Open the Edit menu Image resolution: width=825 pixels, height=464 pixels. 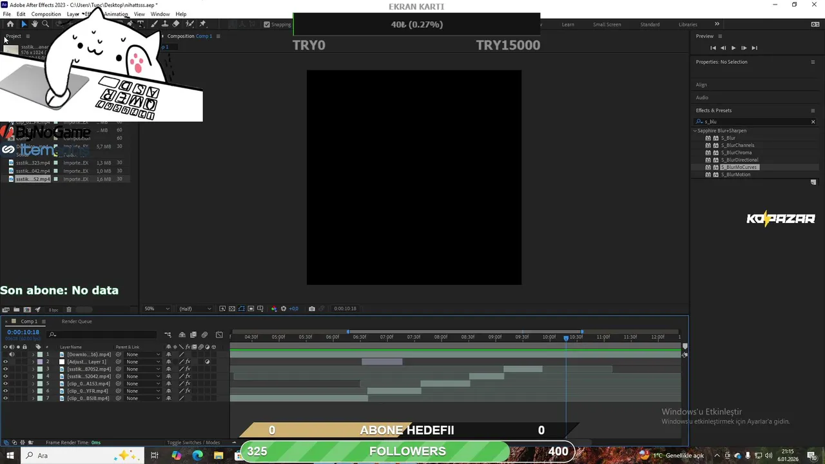tap(21, 14)
